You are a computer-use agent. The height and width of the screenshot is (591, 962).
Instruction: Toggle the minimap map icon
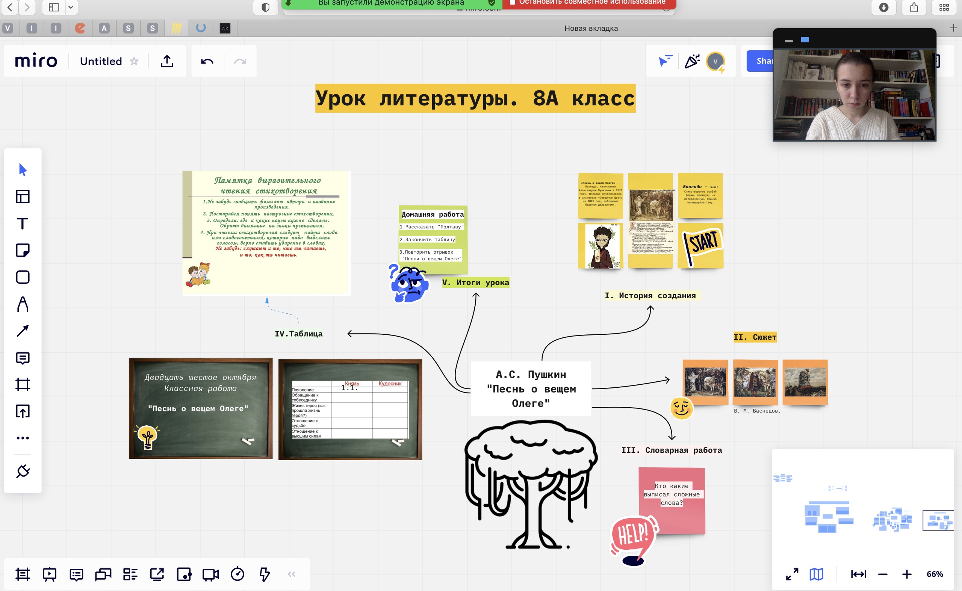coord(816,574)
